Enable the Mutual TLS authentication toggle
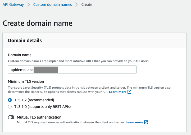This screenshot has width=191, height=135. point(11,117)
